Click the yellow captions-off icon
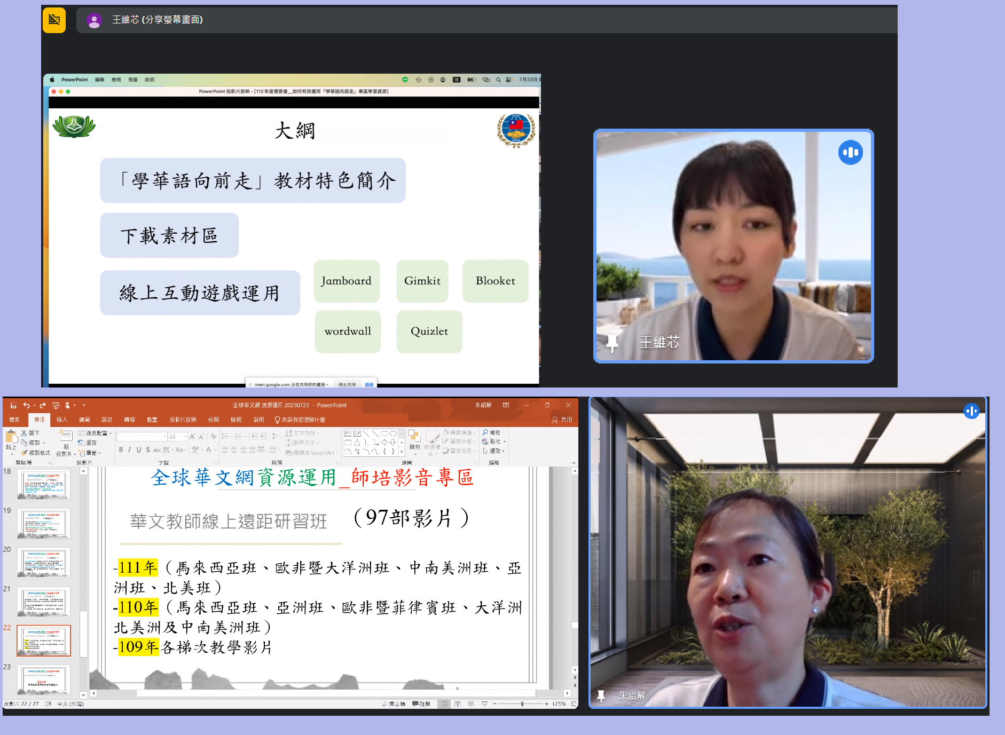 coord(54,20)
